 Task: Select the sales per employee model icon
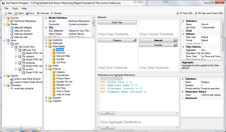pos(12,34)
